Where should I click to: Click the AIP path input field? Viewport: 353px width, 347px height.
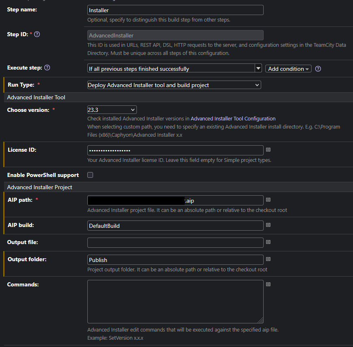tap(175, 201)
